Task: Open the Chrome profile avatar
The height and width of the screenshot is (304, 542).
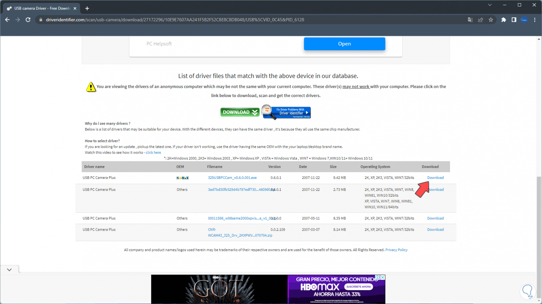Action: pyautogui.click(x=524, y=20)
